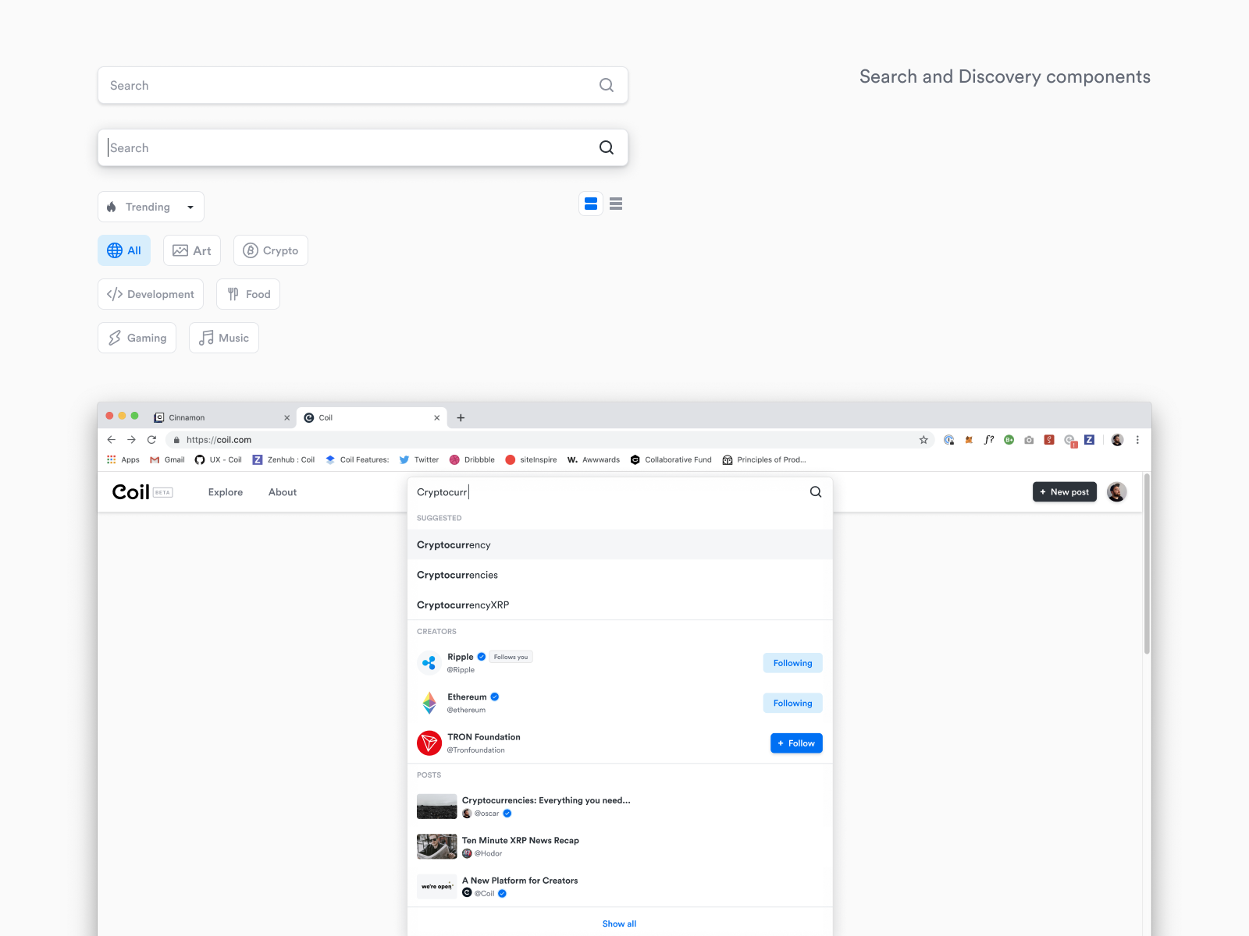
Task: Open the camera screenshot extension
Action: point(1029,439)
